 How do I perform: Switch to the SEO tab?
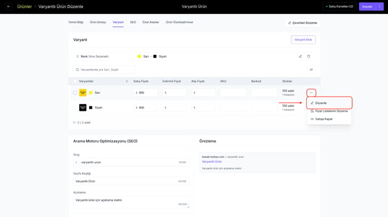point(133,22)
